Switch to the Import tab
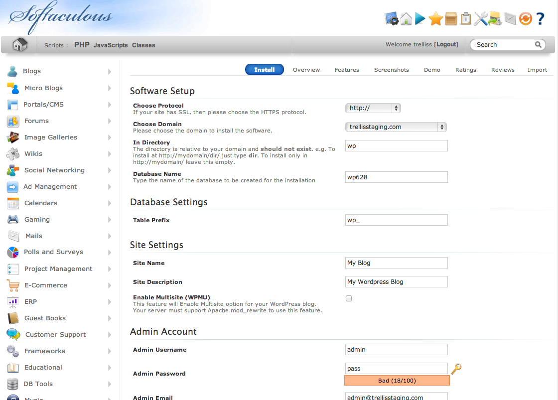Image resolution: width=558 pixels, height=400 pixels. click(x=537, y=70)
